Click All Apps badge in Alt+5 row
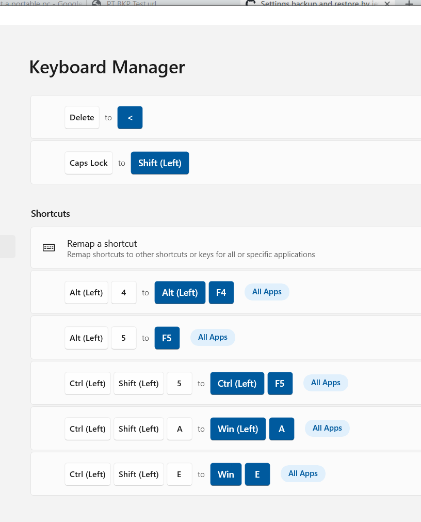 click(x=213, y=337)
